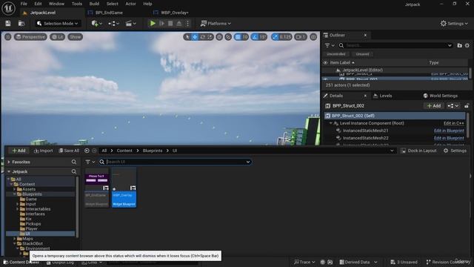Image resolution: width=474 pixels, height=267 pixels.
Task: Choose the Rotate gizmo tool
Action: click(x=203, y=37)
